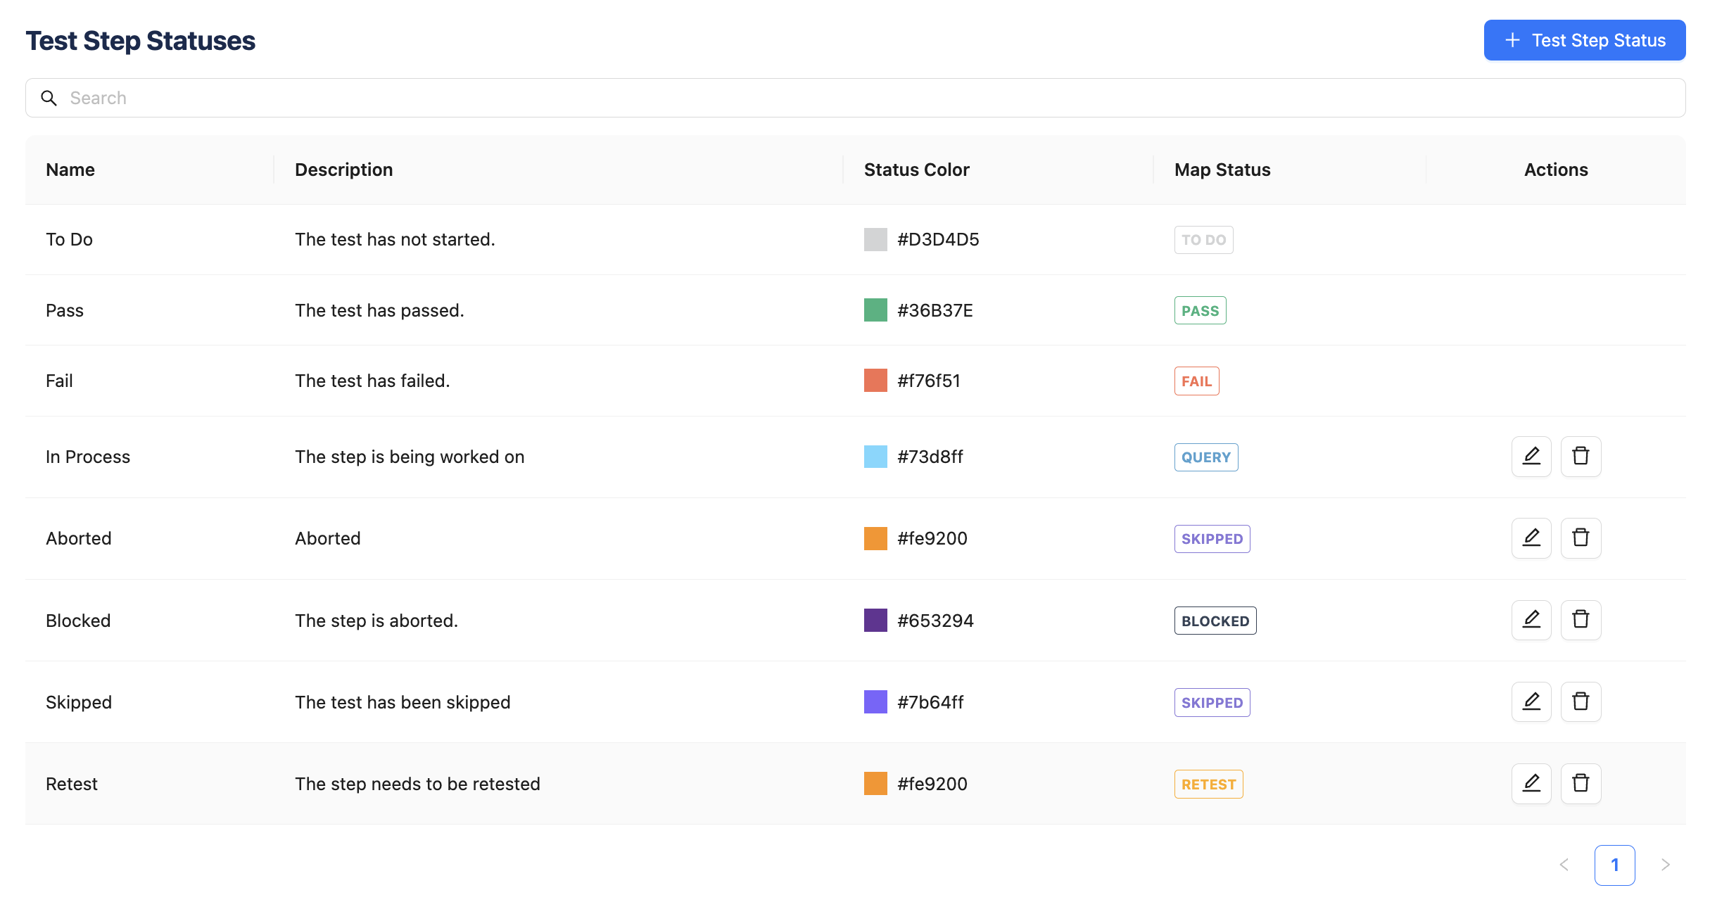Click the BLOCKED map status tag
Viewport: 1710px width, 902px height.
coord(1215,621)
